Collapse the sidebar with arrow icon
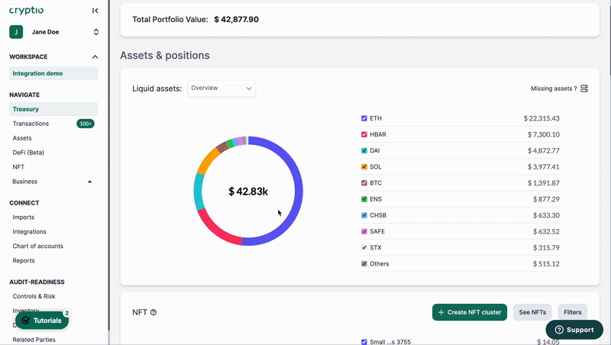611x345 pixels. (95, 11)
